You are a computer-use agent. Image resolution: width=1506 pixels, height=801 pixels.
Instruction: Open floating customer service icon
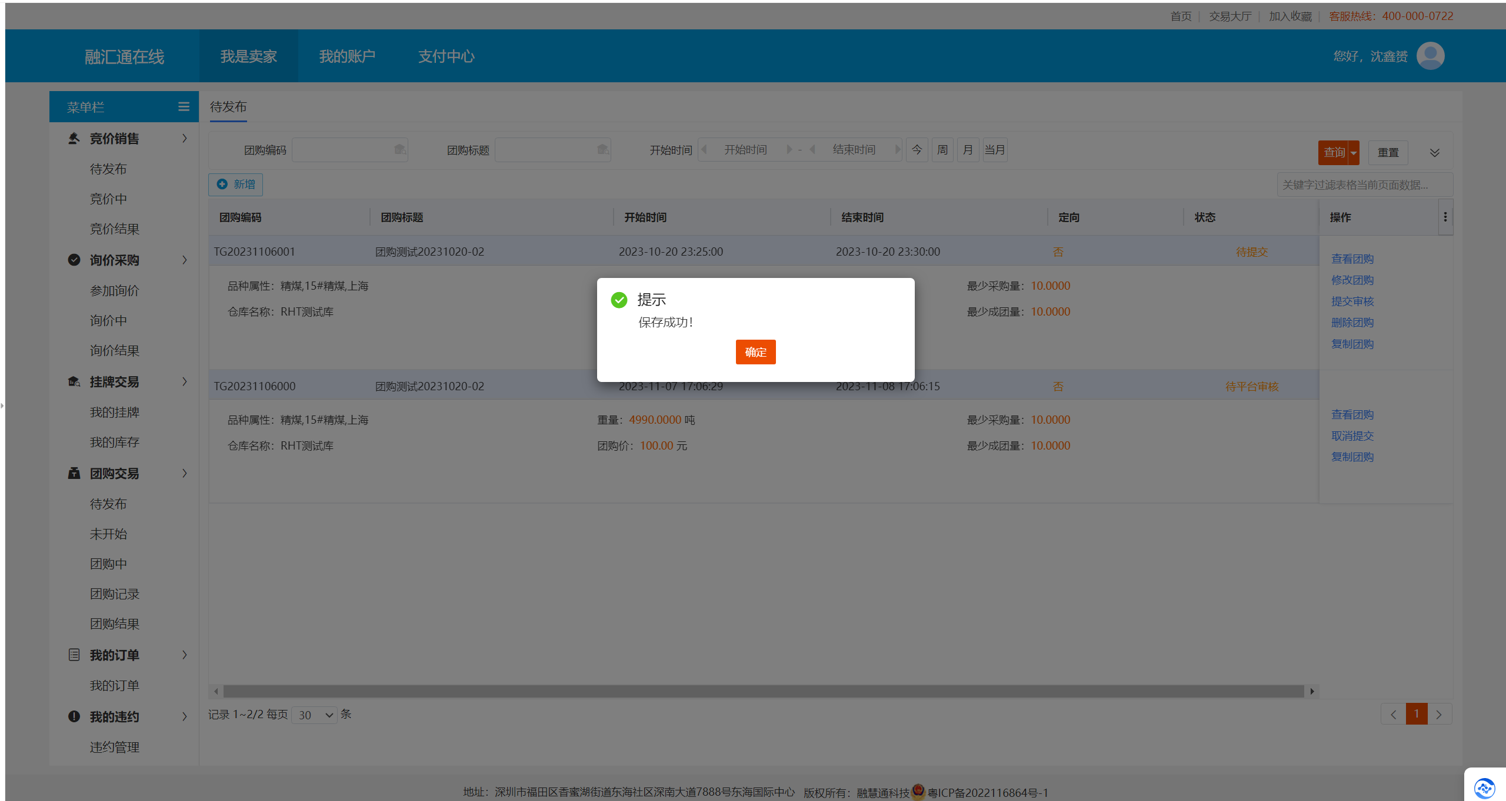point(1484,787)
